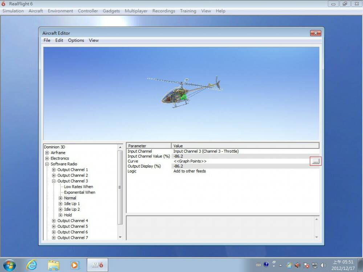Open the main RealFlight View menu

(206, 11)
